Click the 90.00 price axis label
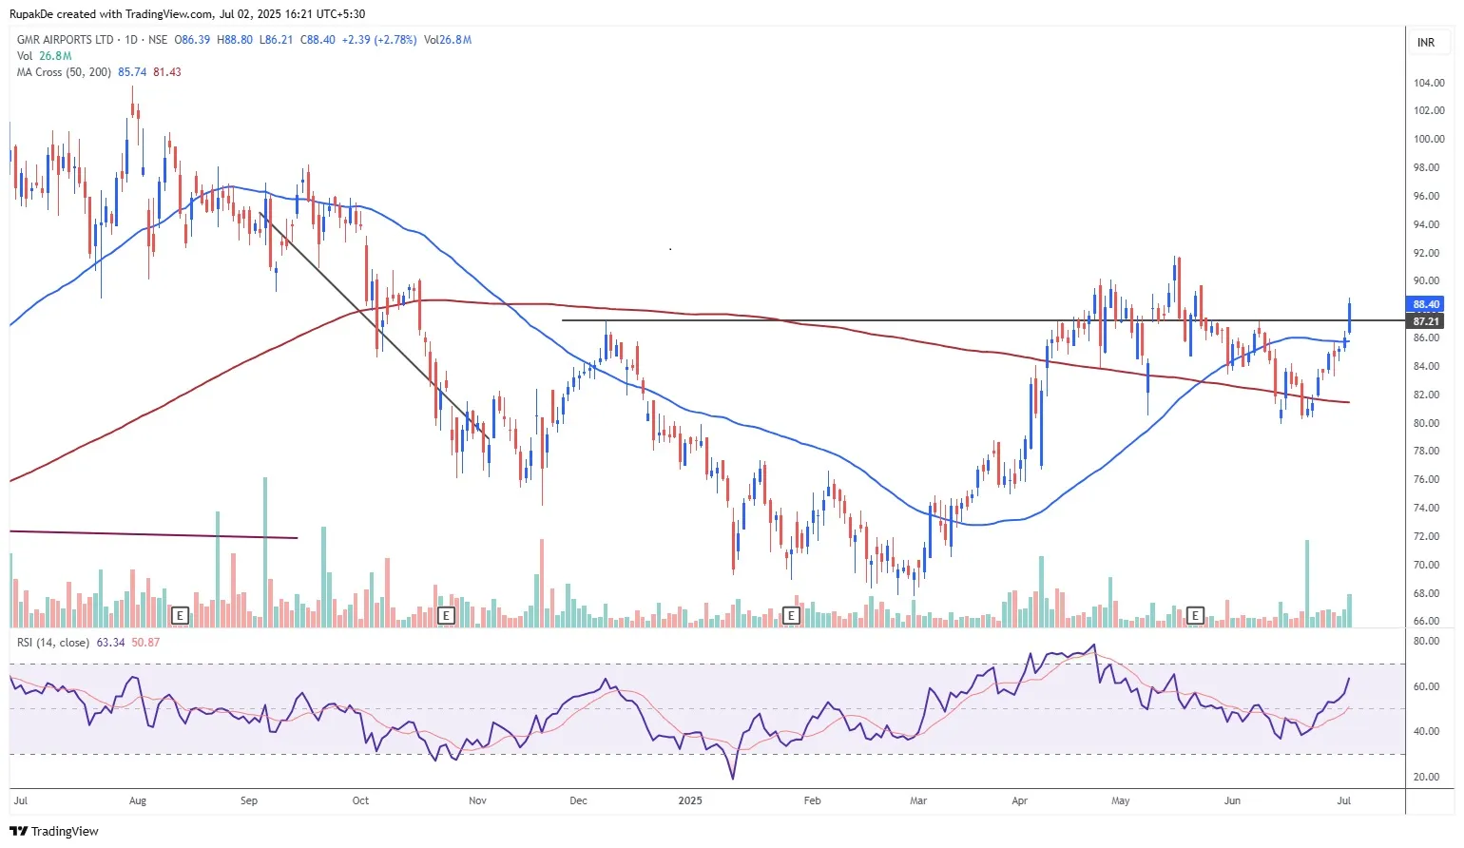The height and width of the screenshot is (848, 1464). point(1426,280)
